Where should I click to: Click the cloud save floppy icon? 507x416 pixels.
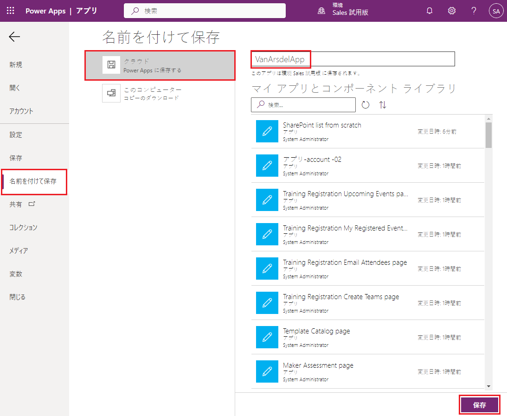coord(111,64)
